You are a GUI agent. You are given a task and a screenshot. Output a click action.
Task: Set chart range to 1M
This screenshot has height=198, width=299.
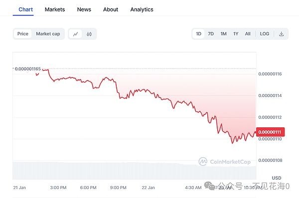pyautogui.click(x=223, y=34)
